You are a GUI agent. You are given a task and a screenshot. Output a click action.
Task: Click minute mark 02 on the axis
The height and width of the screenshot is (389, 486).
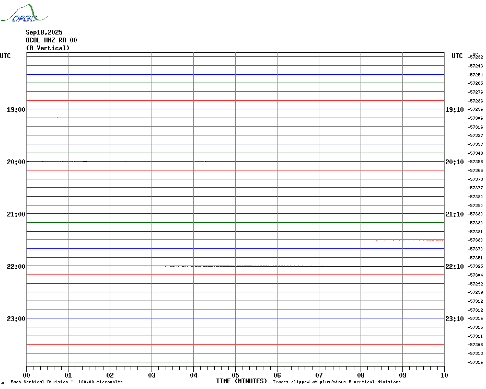pos(110,375)
